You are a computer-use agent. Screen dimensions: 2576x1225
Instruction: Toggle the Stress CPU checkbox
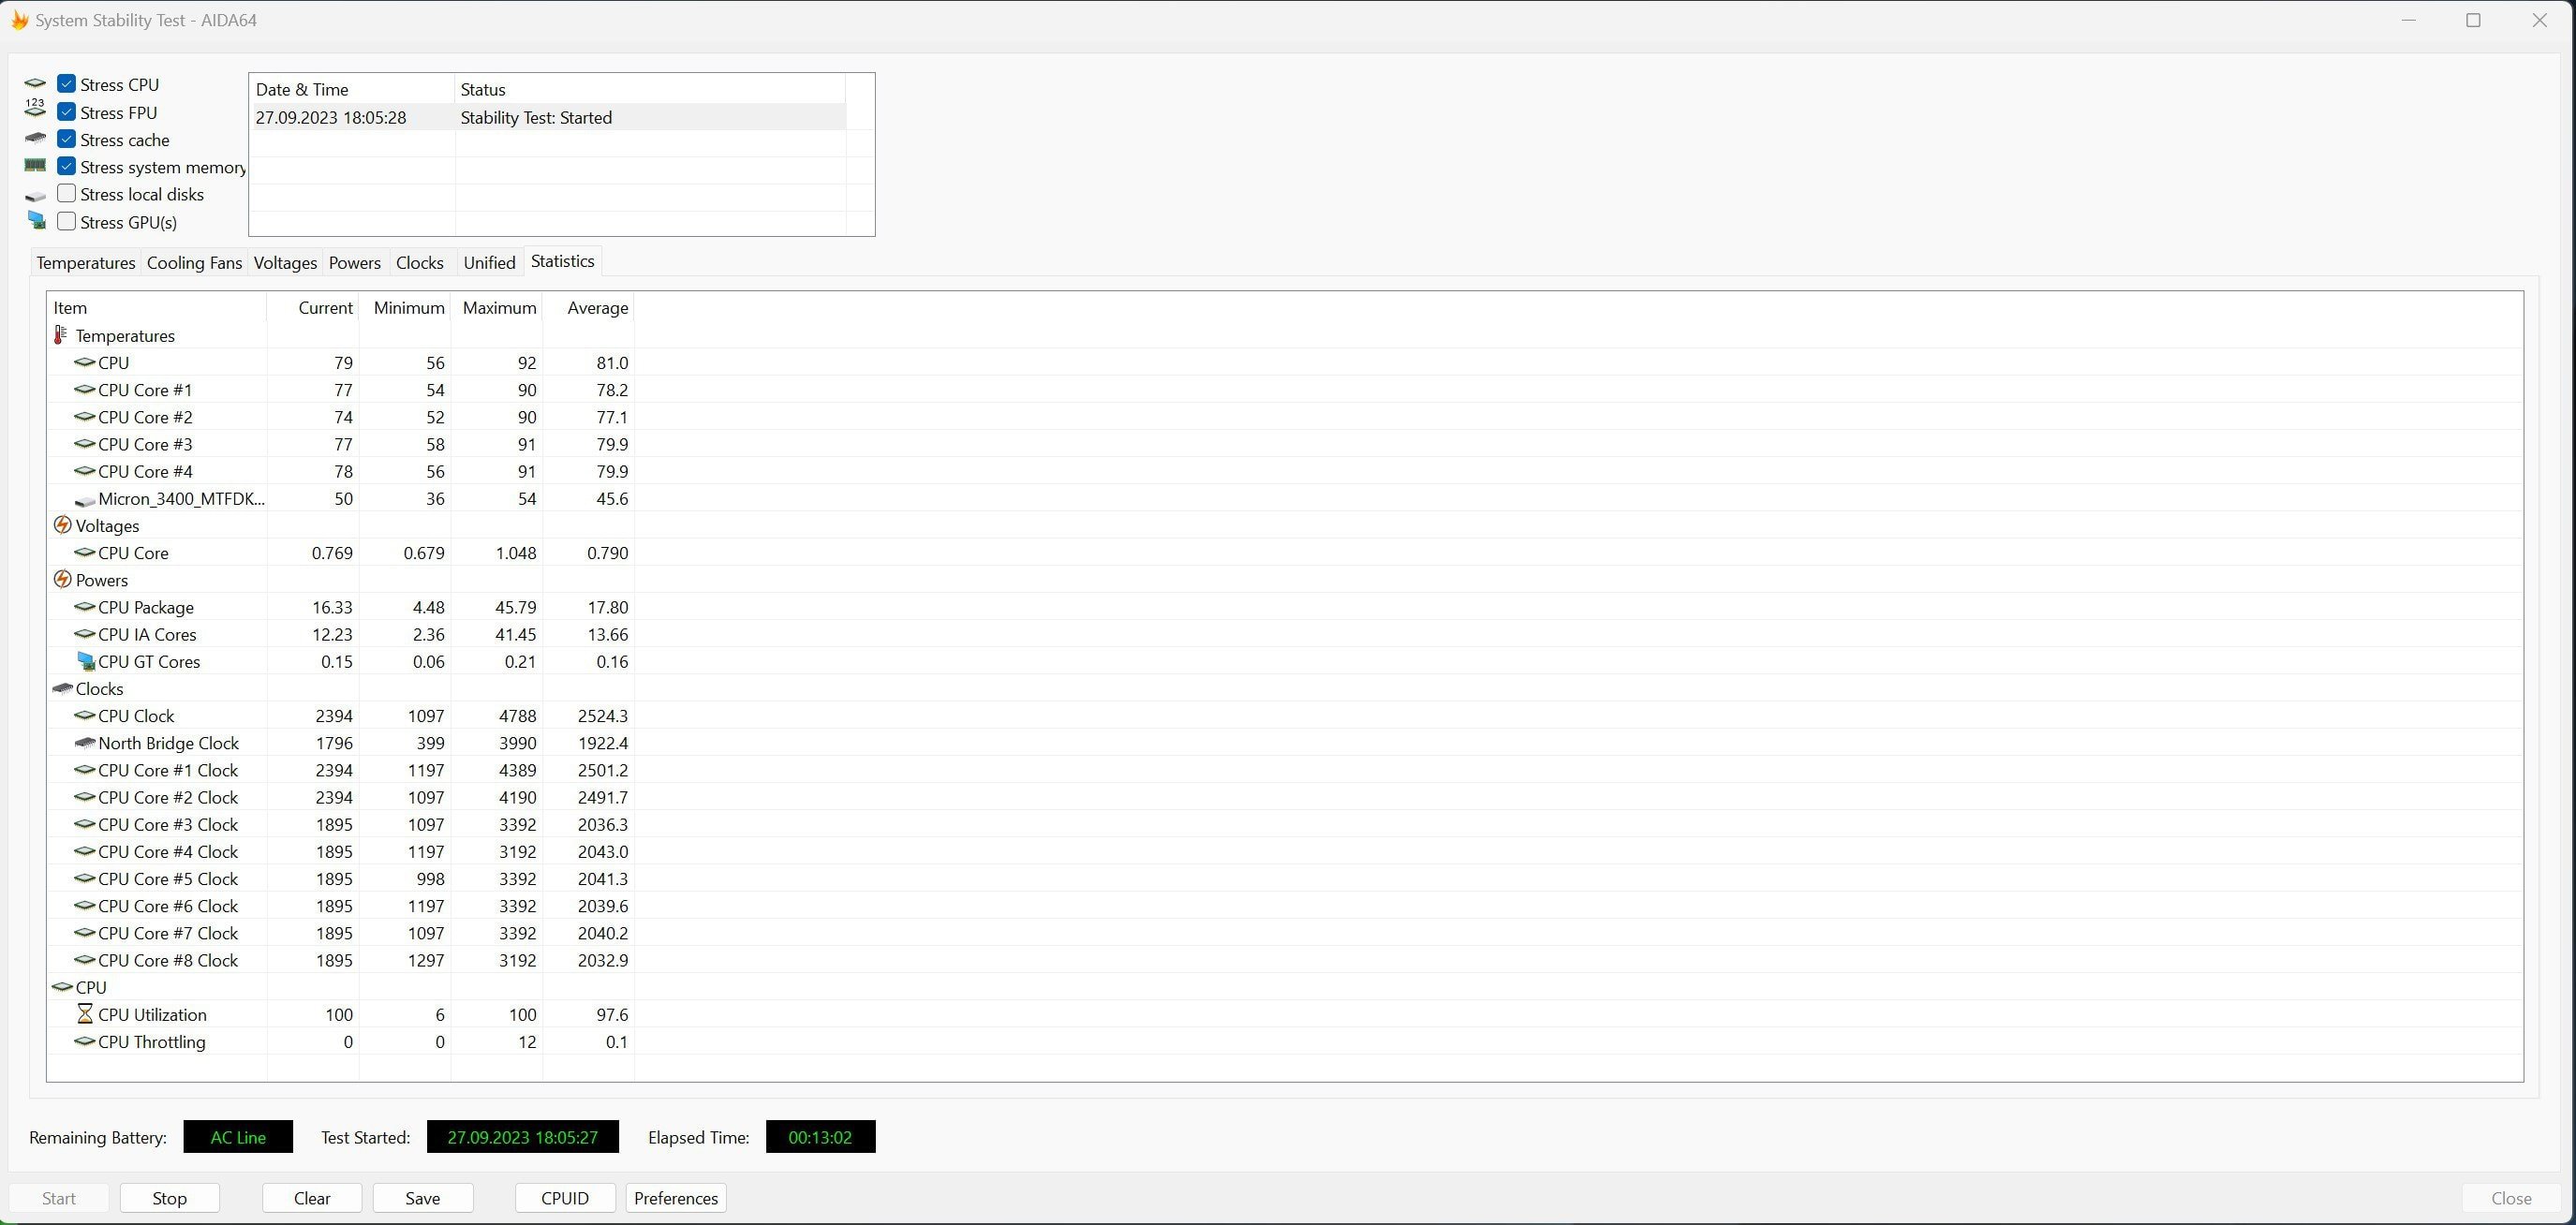click(67, 83)
